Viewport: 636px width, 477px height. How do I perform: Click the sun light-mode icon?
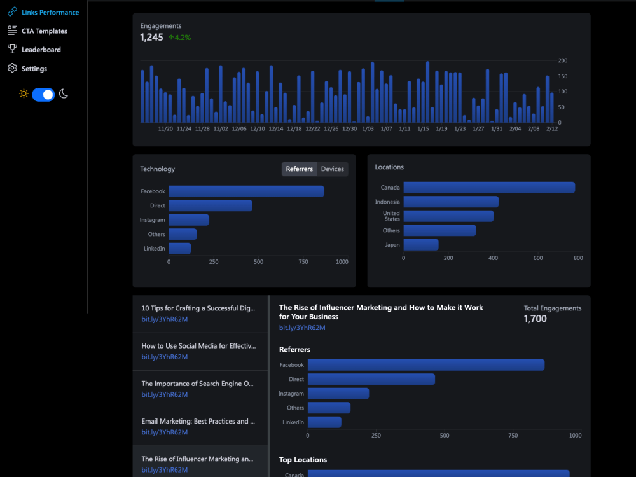(x=24, y=94)
